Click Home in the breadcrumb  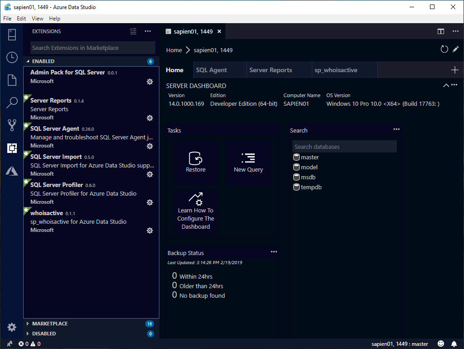pos(174,50)
